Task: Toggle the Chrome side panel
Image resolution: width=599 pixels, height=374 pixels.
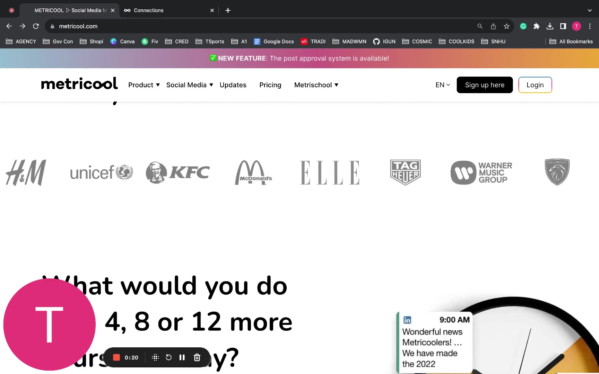Action: [563, 26]
